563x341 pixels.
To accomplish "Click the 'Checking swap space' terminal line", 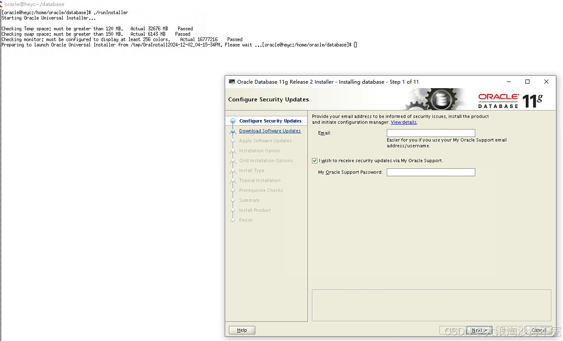I will [96, 34].
